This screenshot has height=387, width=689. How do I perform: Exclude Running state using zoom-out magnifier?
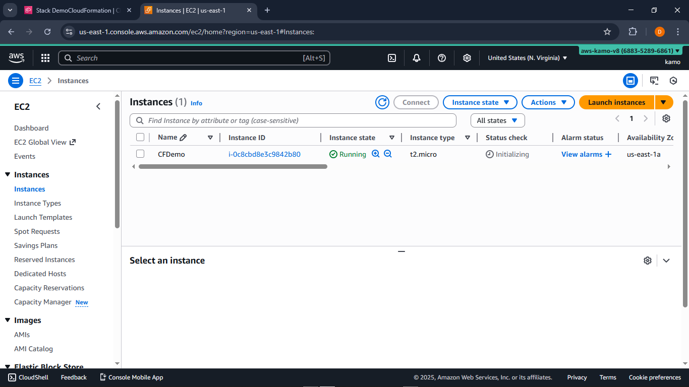click(387, 154)
